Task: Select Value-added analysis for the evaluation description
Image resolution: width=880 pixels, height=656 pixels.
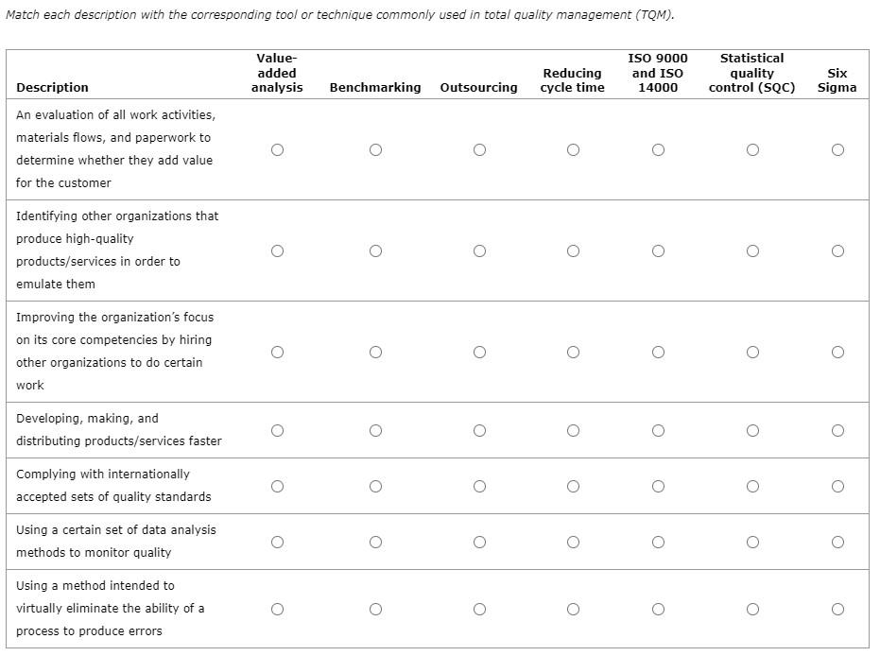Action: (277, 149)
